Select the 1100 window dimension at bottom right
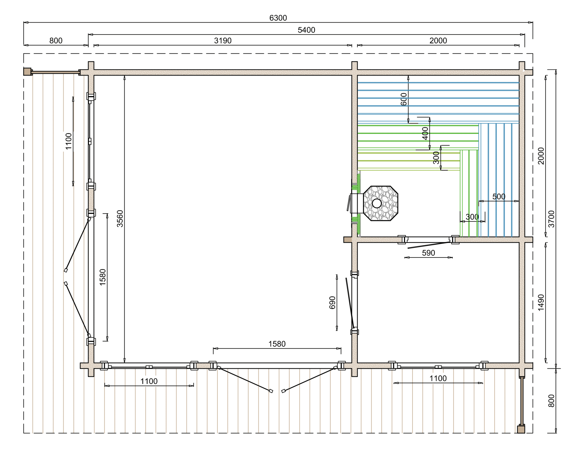579x455 pixels. [438, 378]
